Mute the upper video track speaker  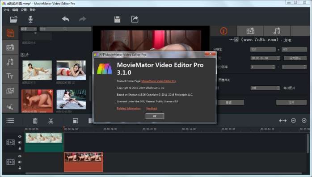(20, 143)
